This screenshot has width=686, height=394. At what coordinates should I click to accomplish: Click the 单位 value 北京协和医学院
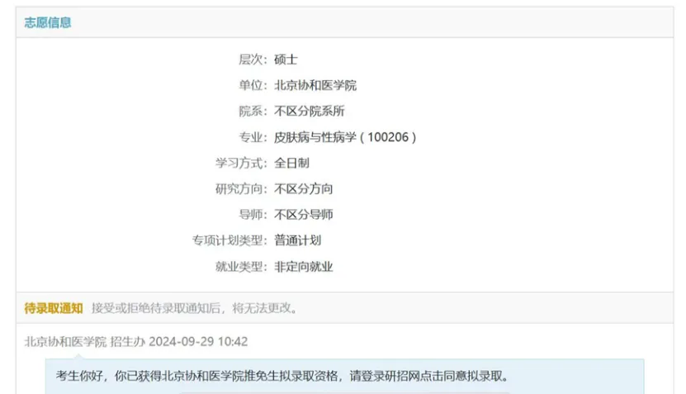(x=315, y=85)
